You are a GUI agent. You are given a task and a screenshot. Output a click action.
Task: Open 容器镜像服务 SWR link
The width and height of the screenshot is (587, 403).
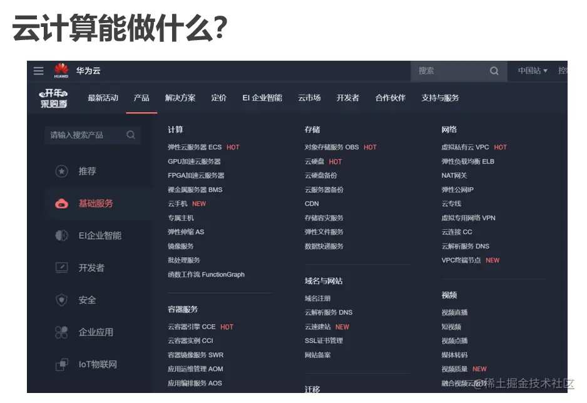point(196,355)
